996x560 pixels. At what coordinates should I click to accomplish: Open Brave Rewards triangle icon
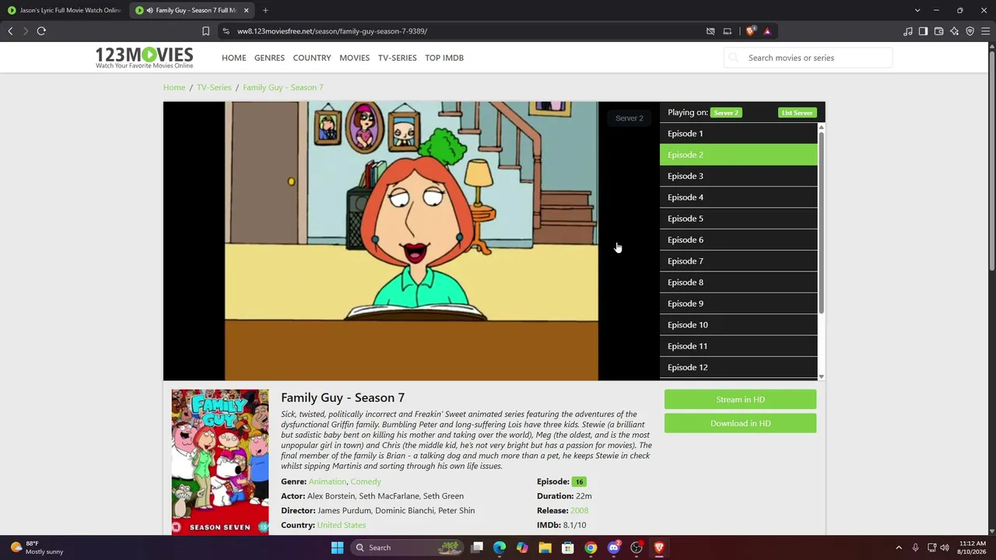[767, 31]
